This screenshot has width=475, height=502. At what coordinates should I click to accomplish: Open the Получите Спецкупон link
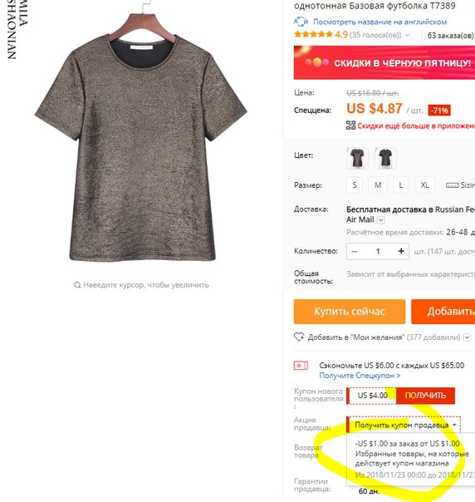[x=360, y=375]
